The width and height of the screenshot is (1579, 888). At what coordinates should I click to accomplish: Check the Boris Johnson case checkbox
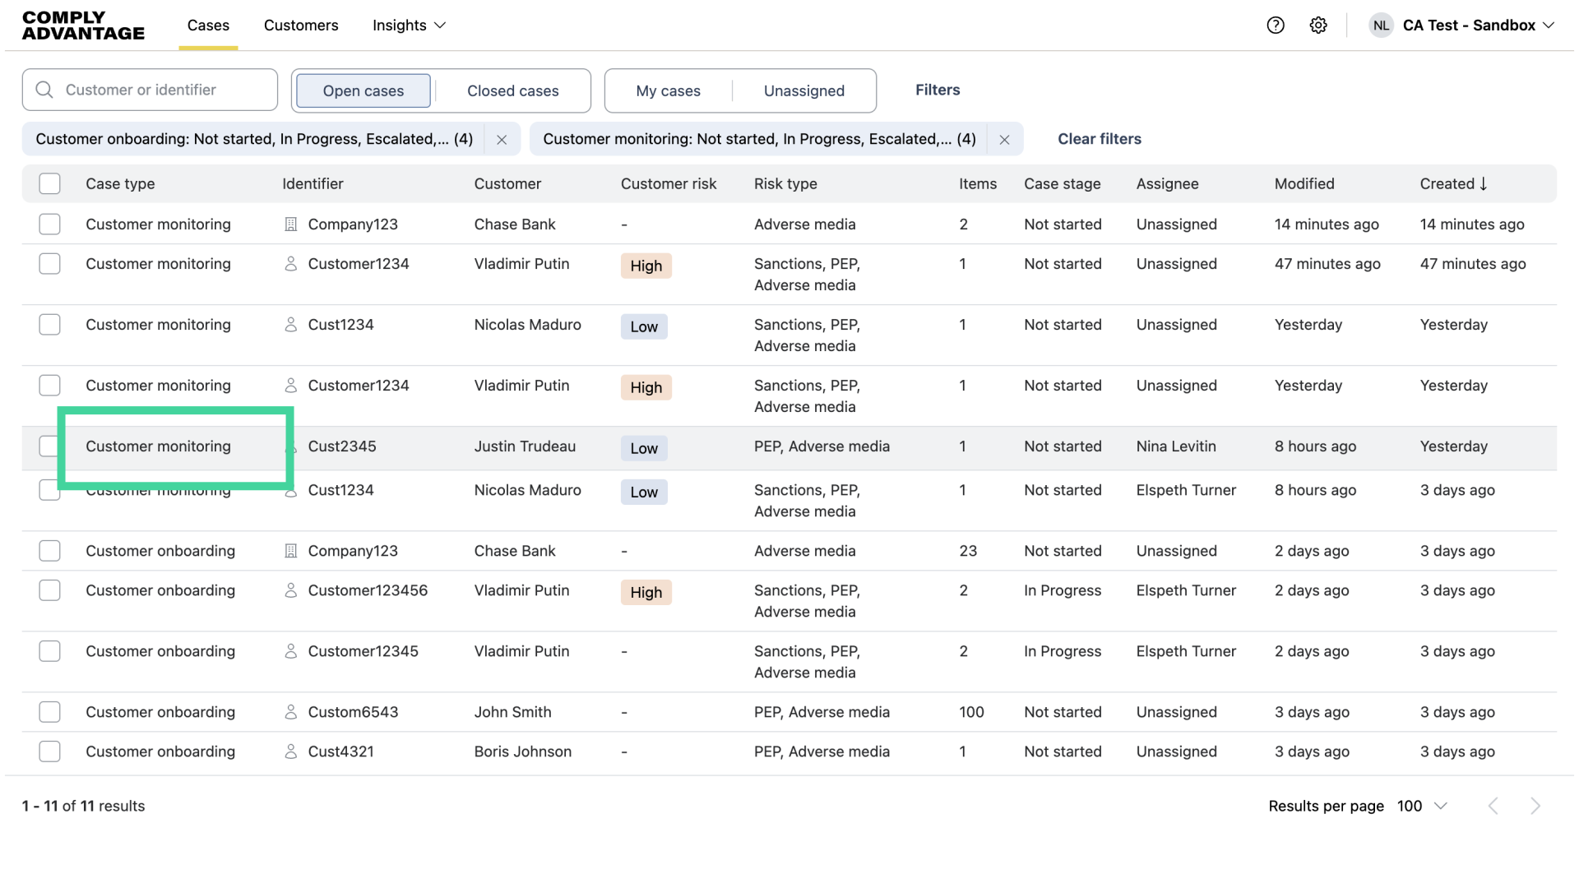pos(50,752)
